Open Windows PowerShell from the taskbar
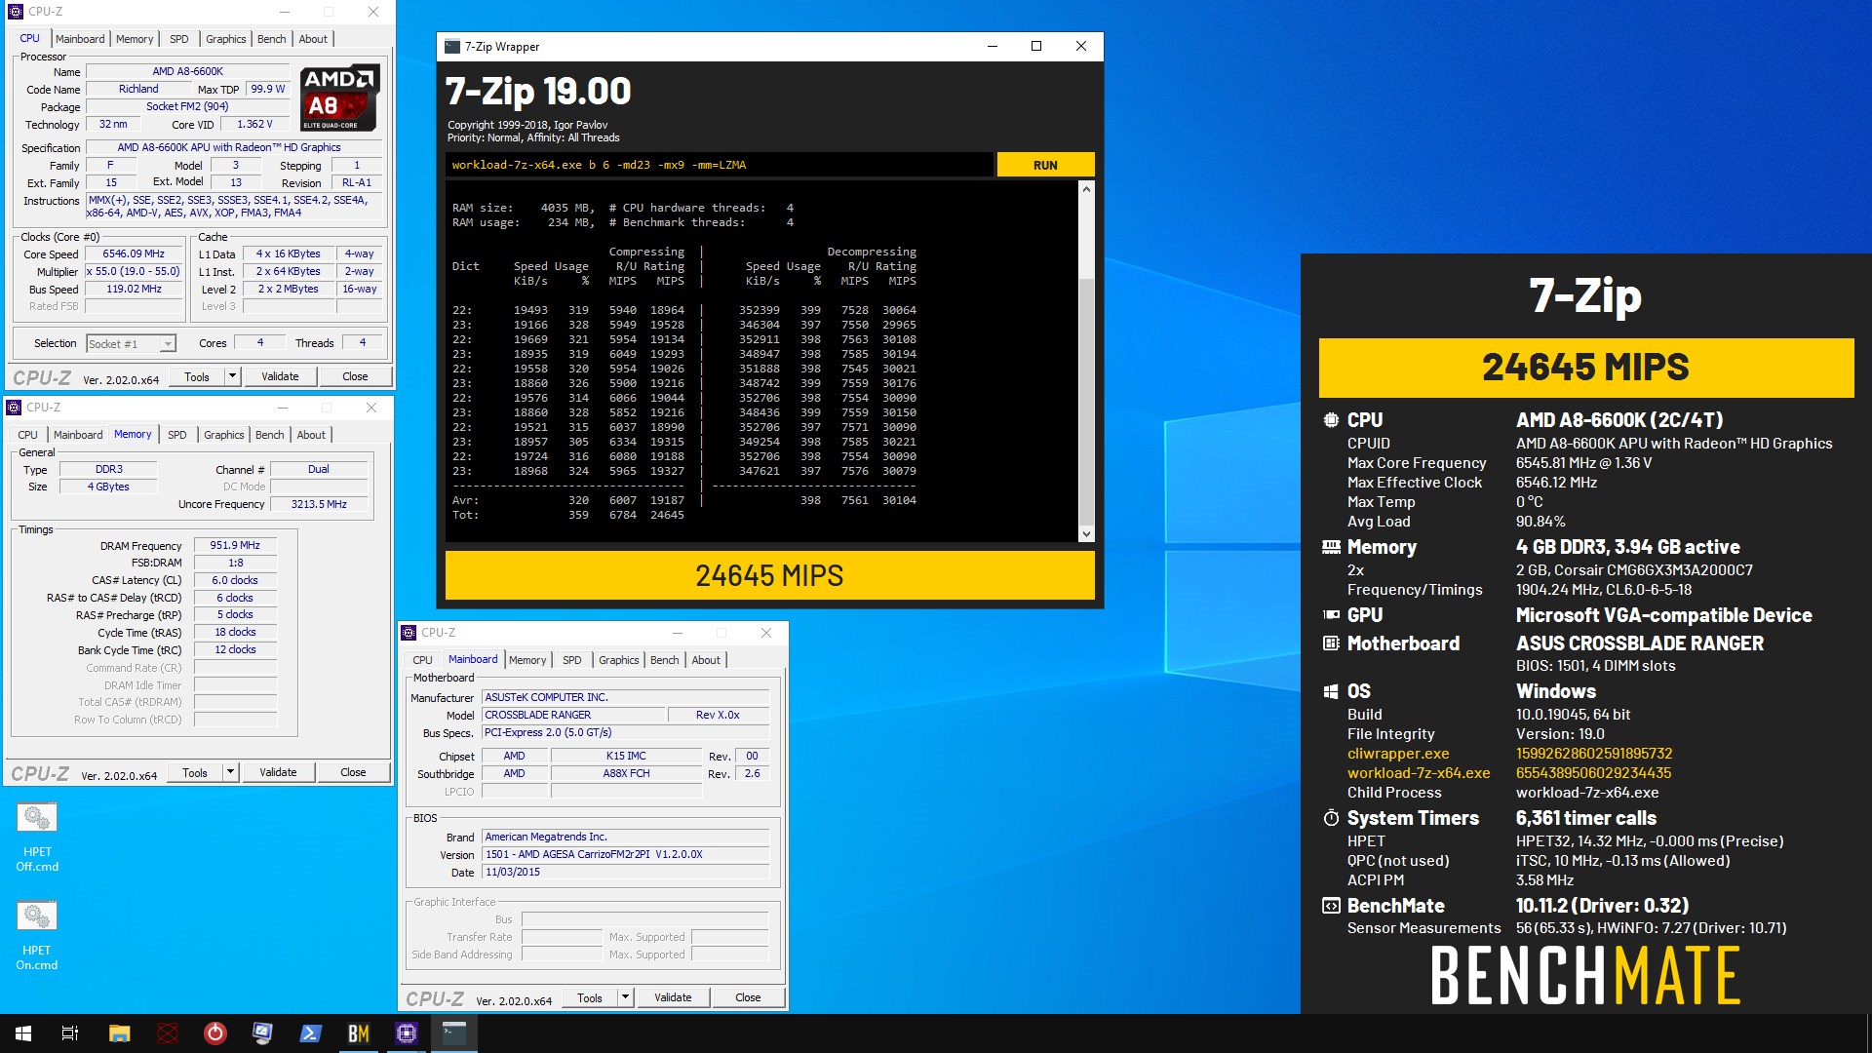The height and width of the screenshot is (1053, 1872). pyautogui.click(x=311, y=1033)
